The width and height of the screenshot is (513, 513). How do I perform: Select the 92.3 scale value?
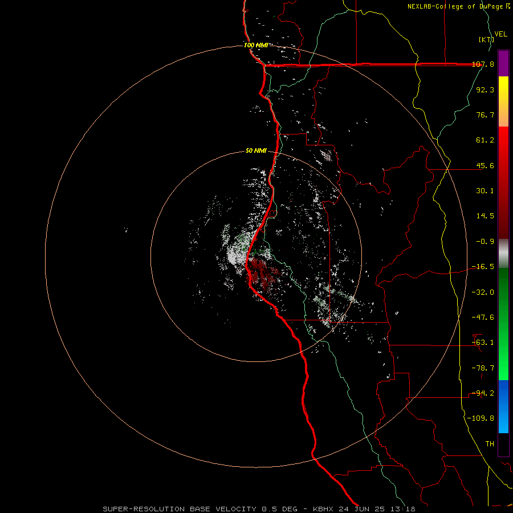(485, 89)
